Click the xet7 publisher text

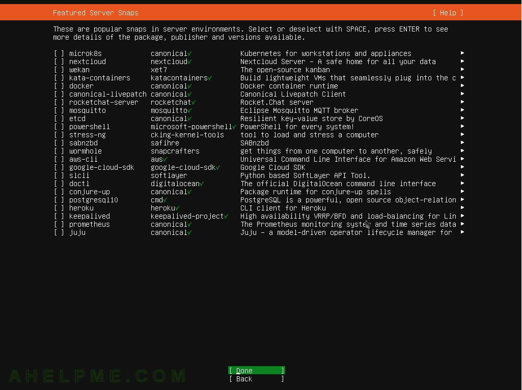tap(159, 70)
